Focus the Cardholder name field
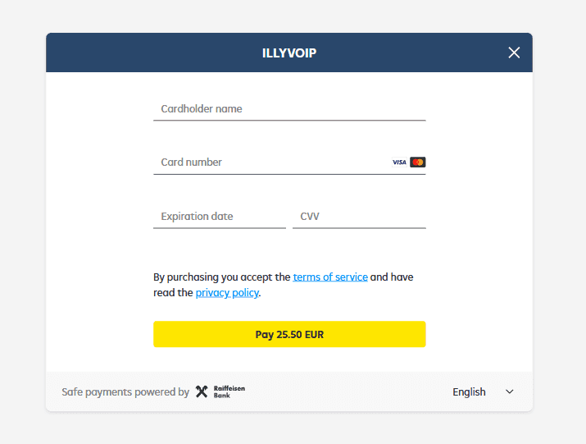 coord(289,109)
